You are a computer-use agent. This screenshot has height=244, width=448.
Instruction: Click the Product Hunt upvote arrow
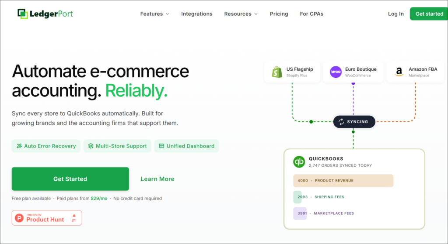[74, 216]
